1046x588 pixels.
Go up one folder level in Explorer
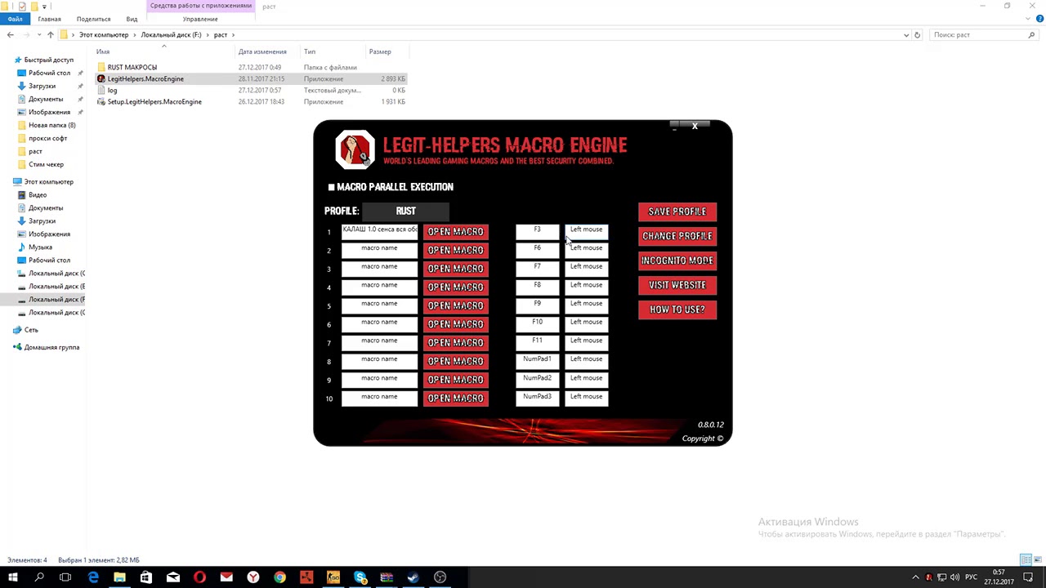(x=51, y=35)
